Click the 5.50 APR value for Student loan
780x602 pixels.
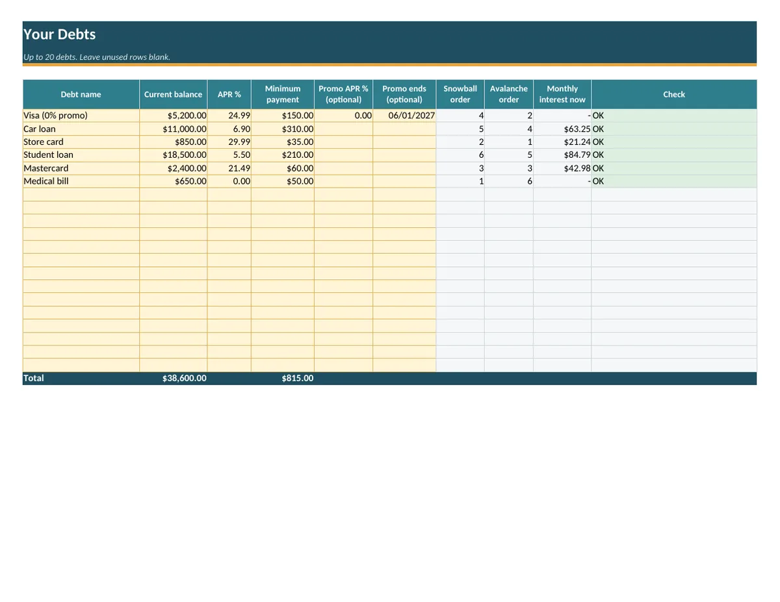[229, 155]
